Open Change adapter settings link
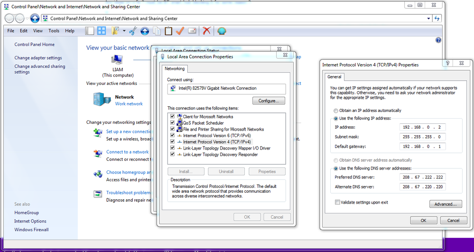 point(38,58)
